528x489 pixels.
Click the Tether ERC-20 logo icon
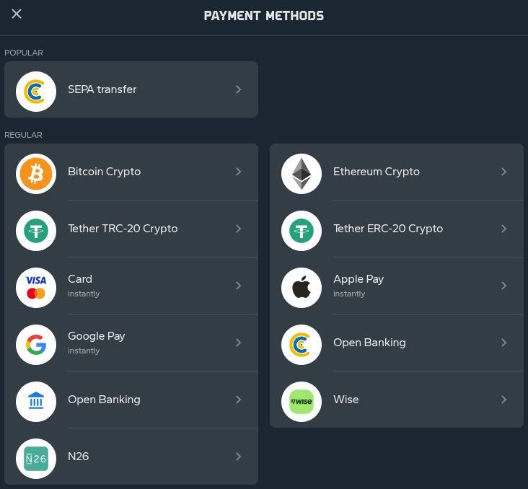click(302, 231)
